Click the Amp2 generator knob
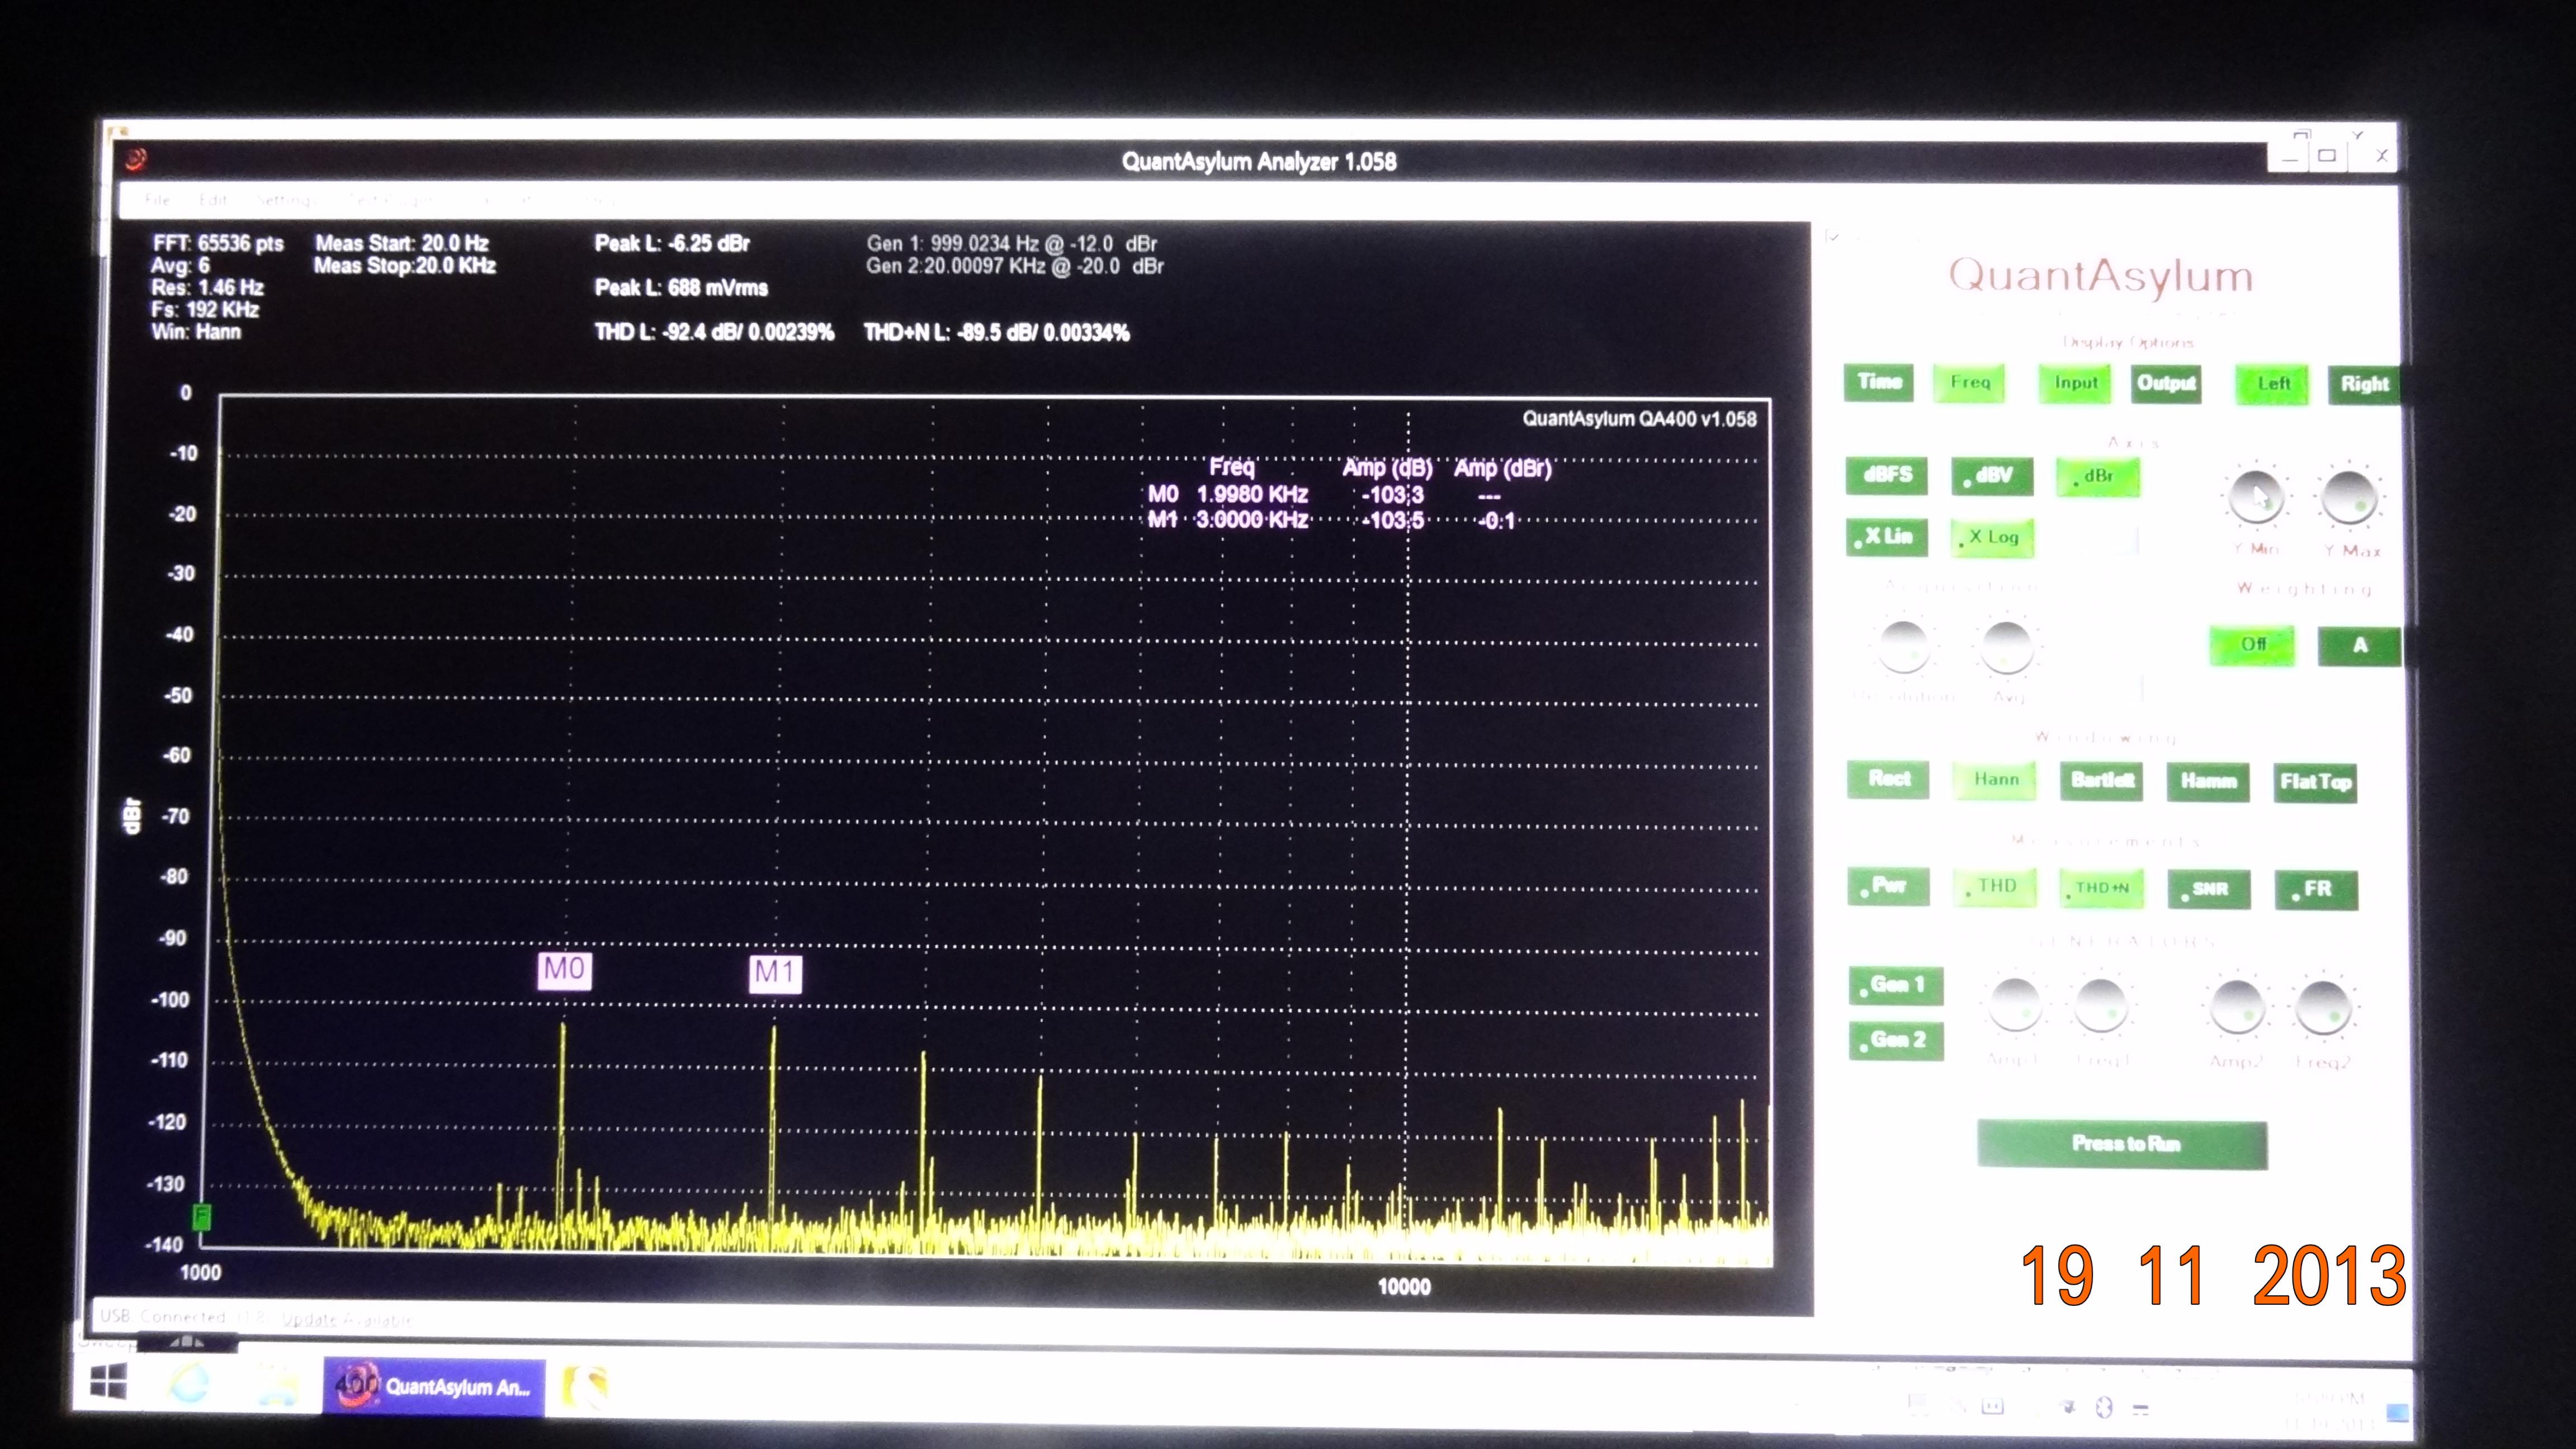2576x1449 pixels. click(2237, 1007)
